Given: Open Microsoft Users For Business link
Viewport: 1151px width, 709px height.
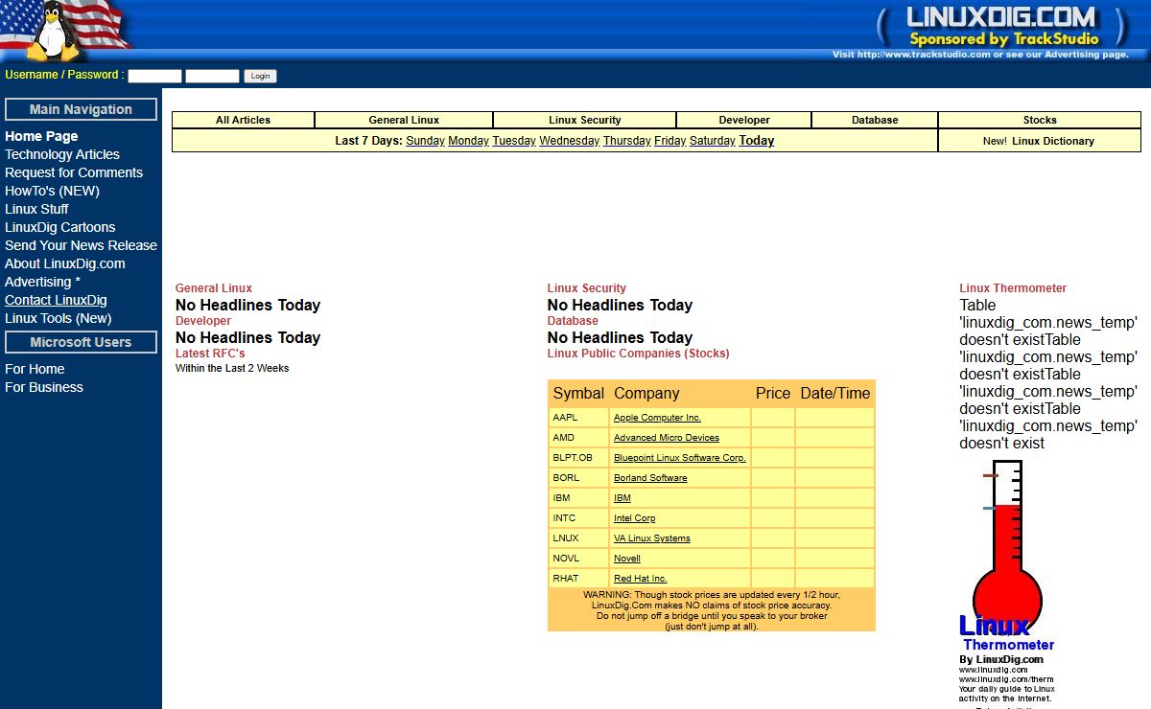Looking at the screenshot, I should 44,387.
